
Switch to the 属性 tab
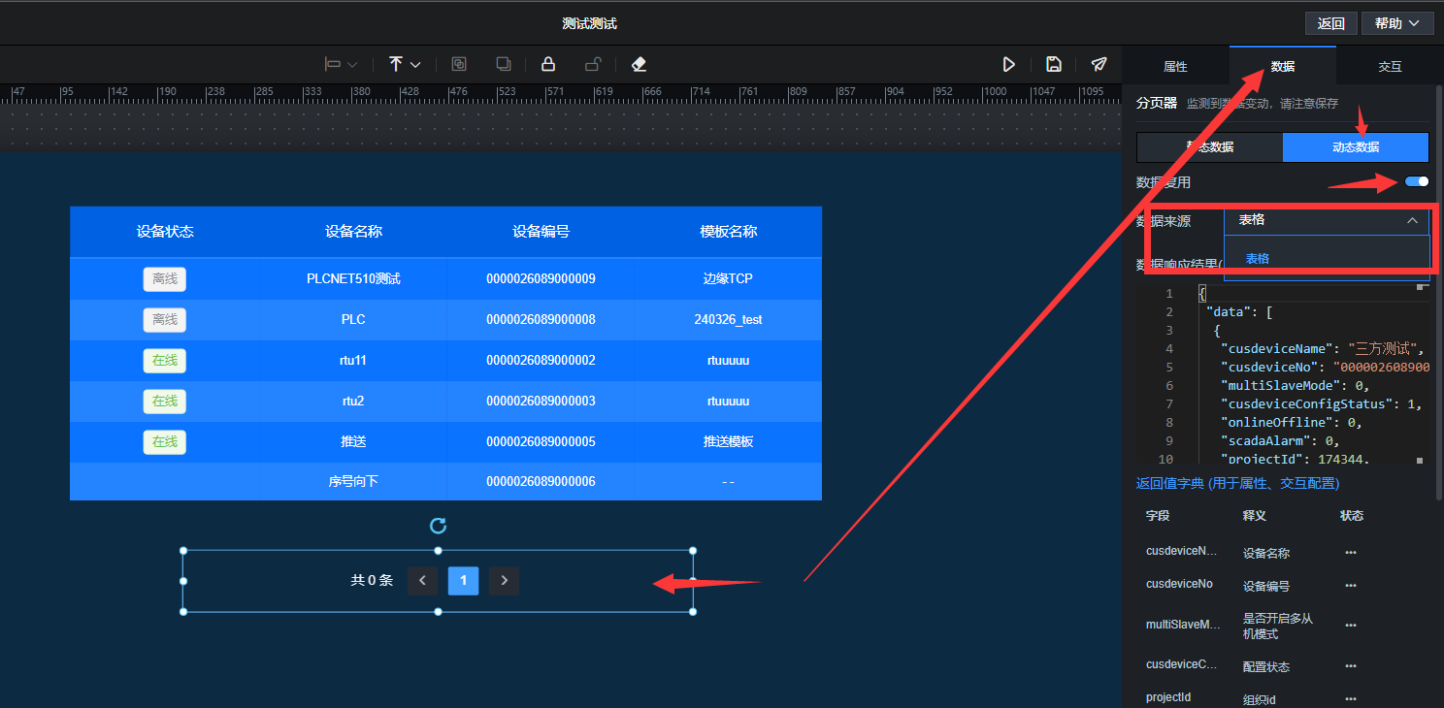click(x=1175, y=66)
